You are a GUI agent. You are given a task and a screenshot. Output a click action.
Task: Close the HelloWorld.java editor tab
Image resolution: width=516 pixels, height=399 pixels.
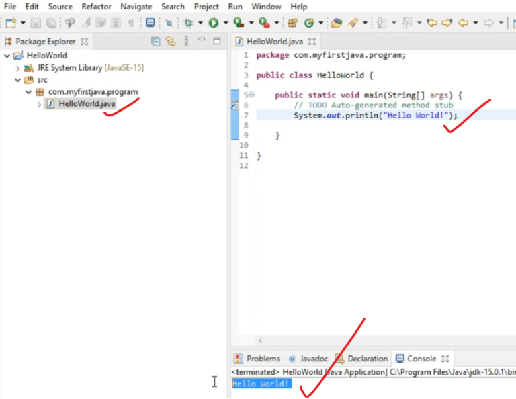[312, 42]
